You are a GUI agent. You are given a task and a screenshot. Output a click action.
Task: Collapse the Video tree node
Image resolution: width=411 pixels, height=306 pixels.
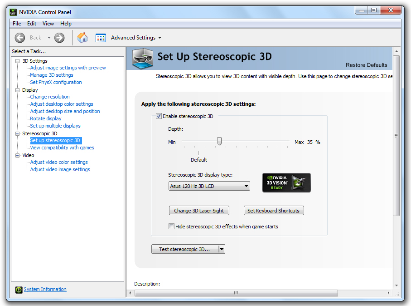pyautogui.click(x=18, y=155)
